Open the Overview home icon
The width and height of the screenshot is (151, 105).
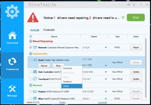[x=12, y=35]
